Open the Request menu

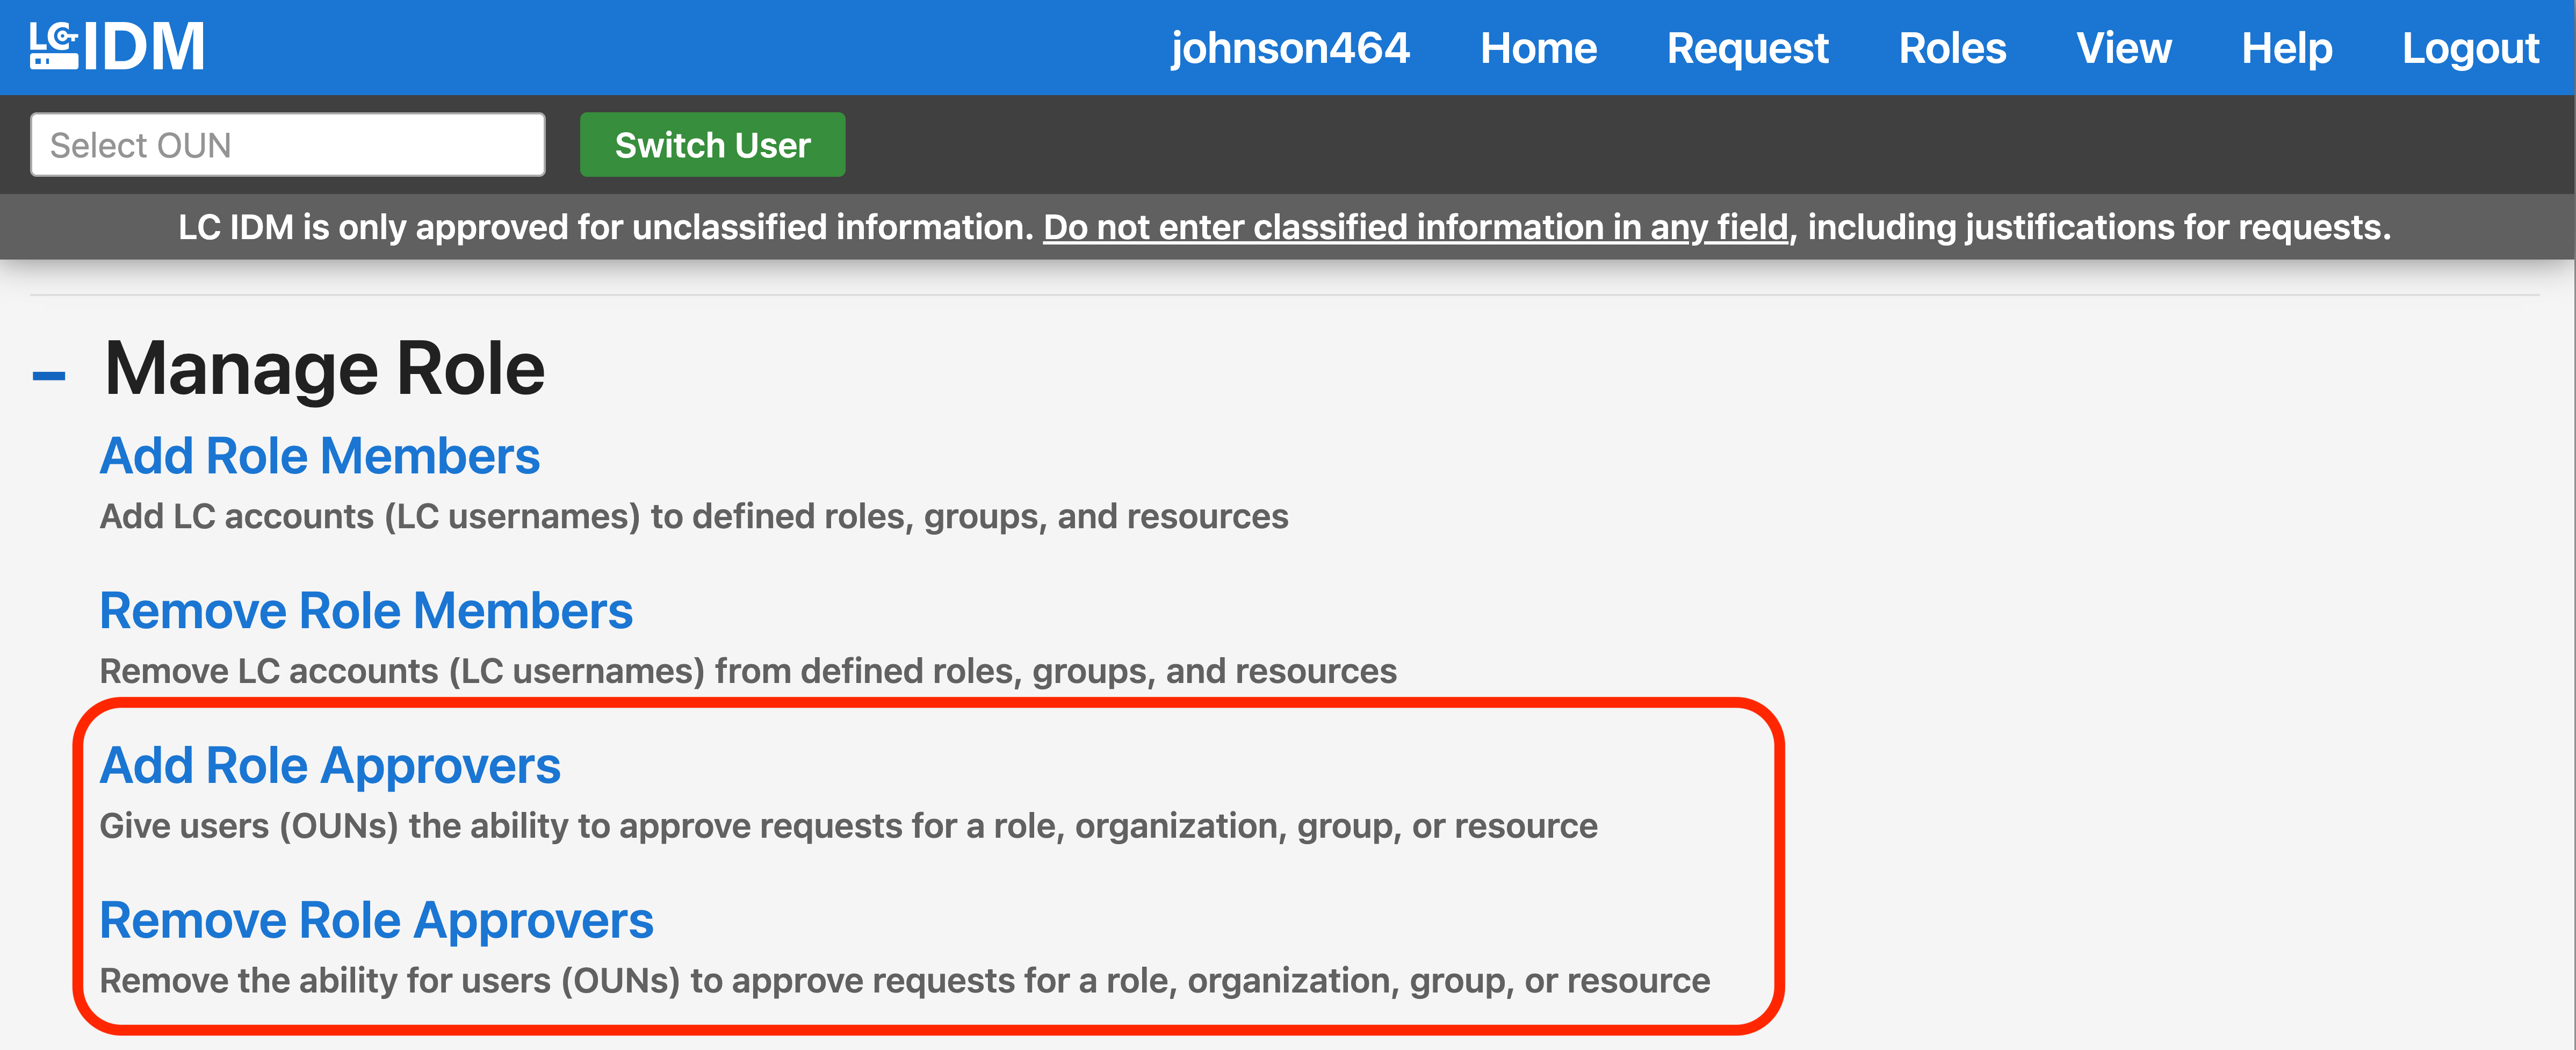[x=1747, y=48]
